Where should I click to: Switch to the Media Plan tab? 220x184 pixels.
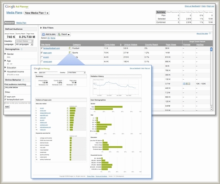coord(21,23)
